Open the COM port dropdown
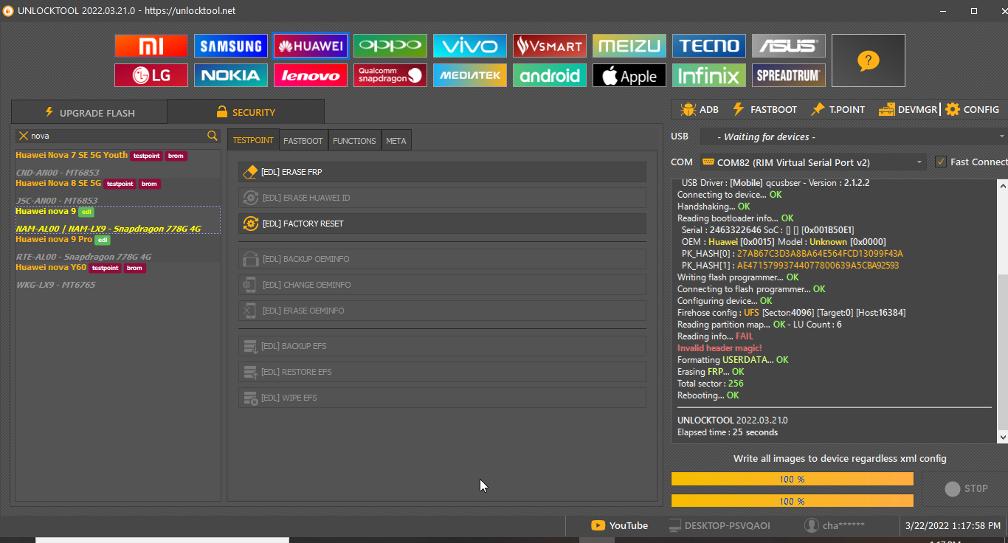Image resolution: width=1008 pixels, height=543 pixels. [x=812, y=162]
